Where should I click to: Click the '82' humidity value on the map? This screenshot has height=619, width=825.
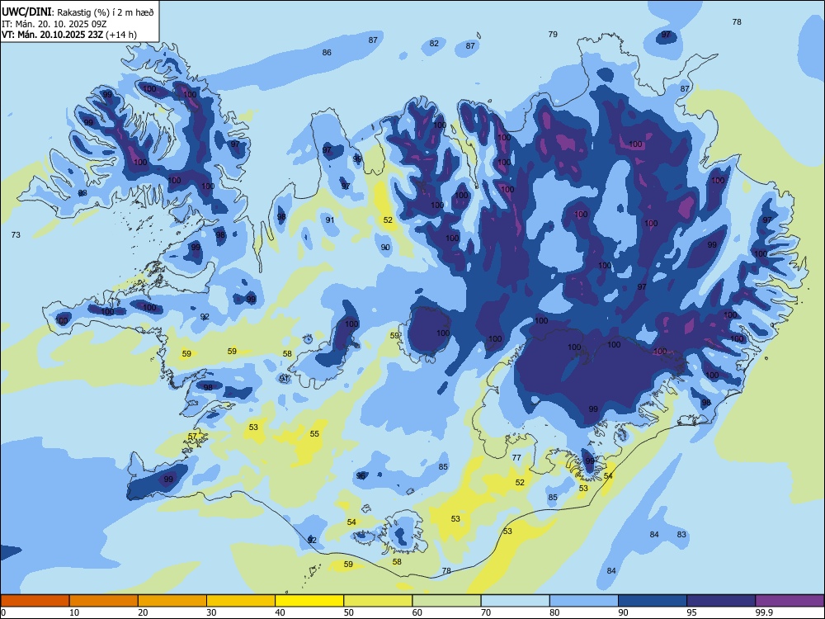[434, 43]
